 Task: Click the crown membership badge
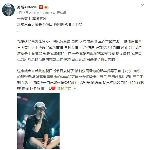(46, 7)
